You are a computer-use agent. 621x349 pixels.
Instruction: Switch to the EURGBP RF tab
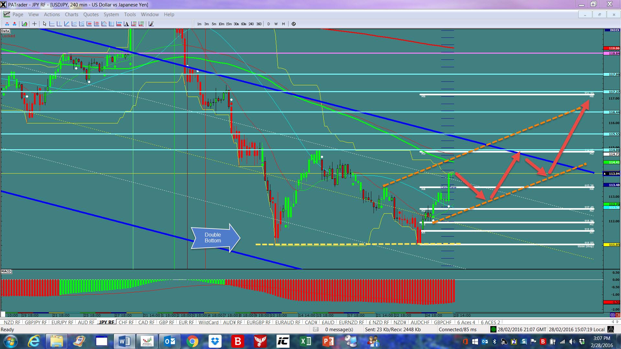point(258,322)
